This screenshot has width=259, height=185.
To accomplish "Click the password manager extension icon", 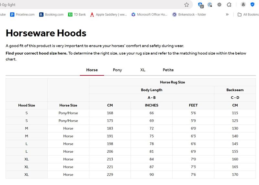I will click(x=210, y=5).
